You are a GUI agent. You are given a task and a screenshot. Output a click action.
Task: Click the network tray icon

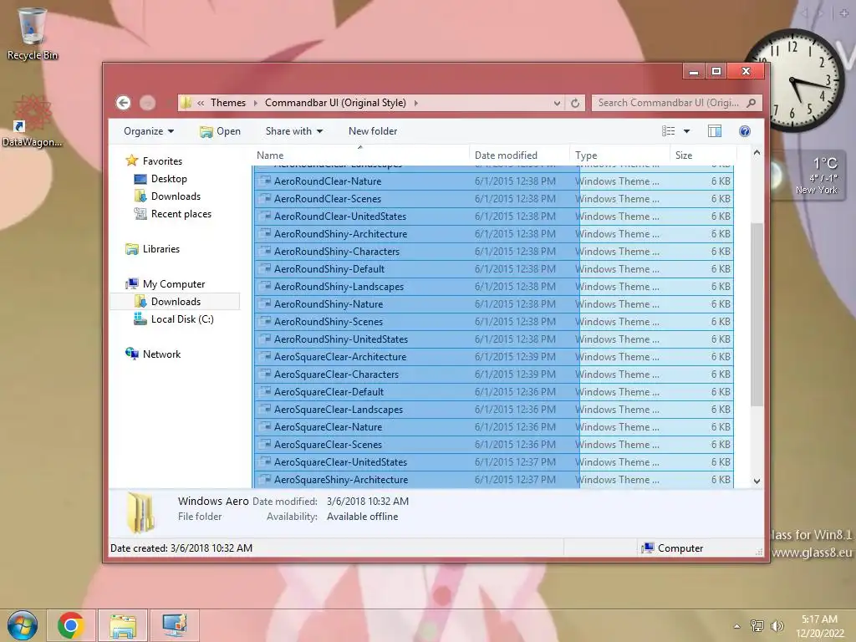tap(757, 625)
